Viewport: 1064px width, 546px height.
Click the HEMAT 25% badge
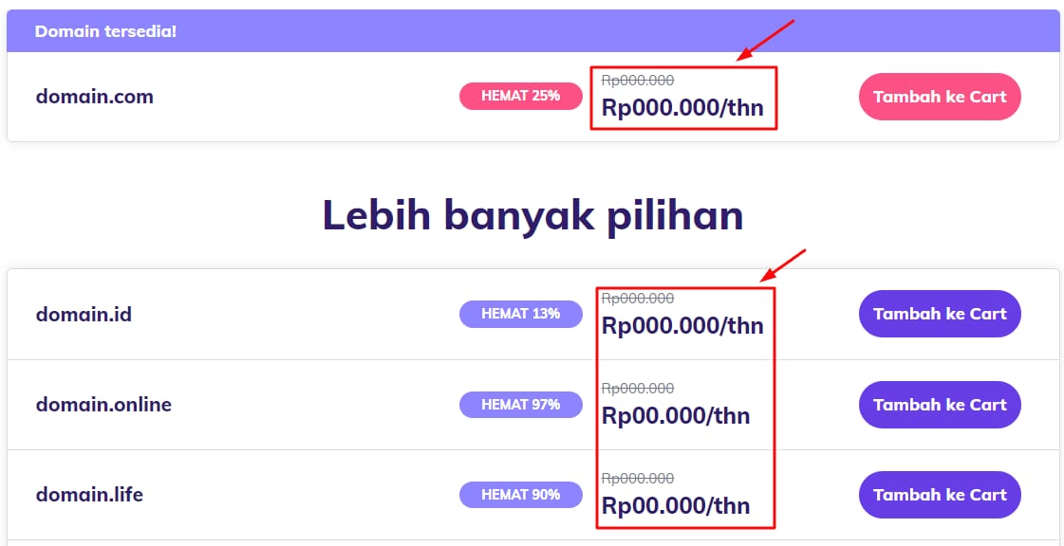(520, 96)
